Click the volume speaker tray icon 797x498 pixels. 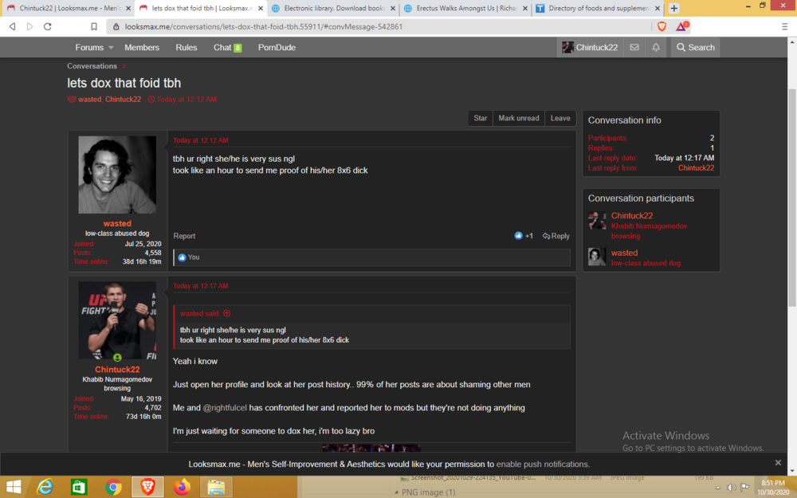coord(732,488)
